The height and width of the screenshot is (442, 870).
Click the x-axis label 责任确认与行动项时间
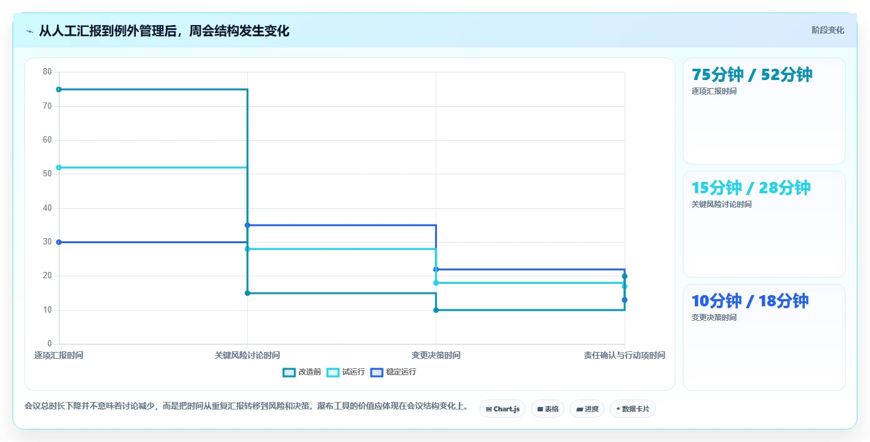[x=625, y=355]
